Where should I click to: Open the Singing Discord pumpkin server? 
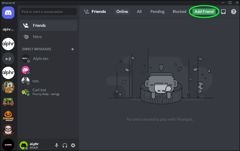(x=8, y=116)
